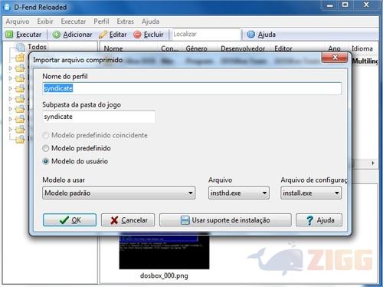Click the Editar pencil icon
383x287 pixels.
103,35
